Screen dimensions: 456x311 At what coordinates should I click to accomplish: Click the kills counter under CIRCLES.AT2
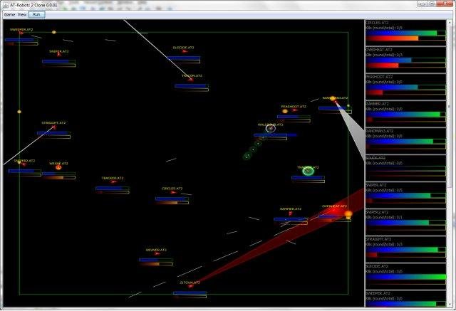(x=384, y=28)
